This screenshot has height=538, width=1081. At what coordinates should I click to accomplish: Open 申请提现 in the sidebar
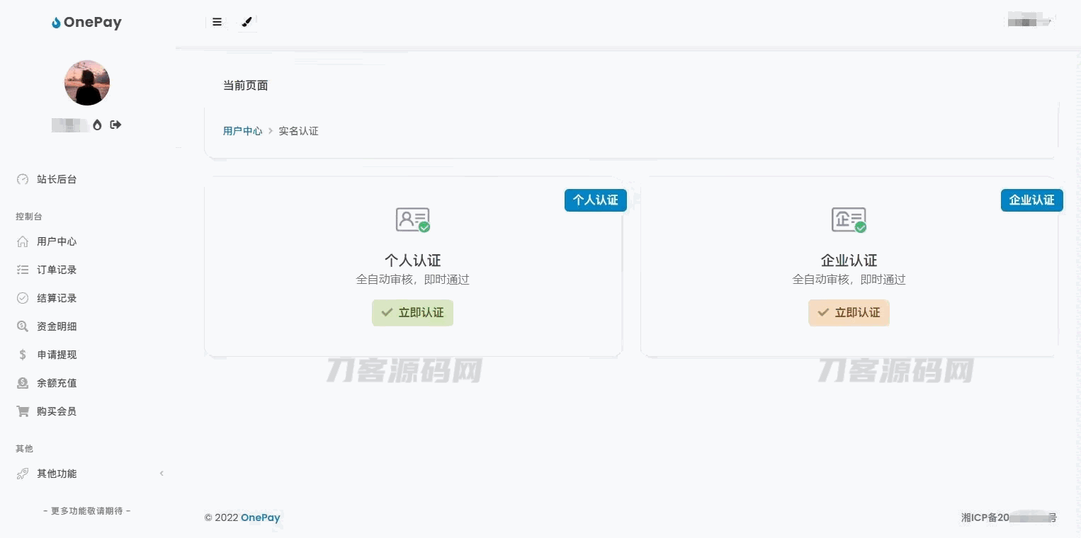(x=57, y=355)
